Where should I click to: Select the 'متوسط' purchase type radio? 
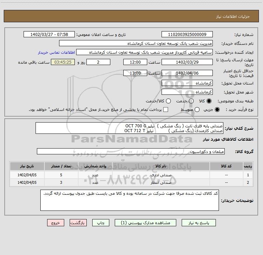click(197, 110)
